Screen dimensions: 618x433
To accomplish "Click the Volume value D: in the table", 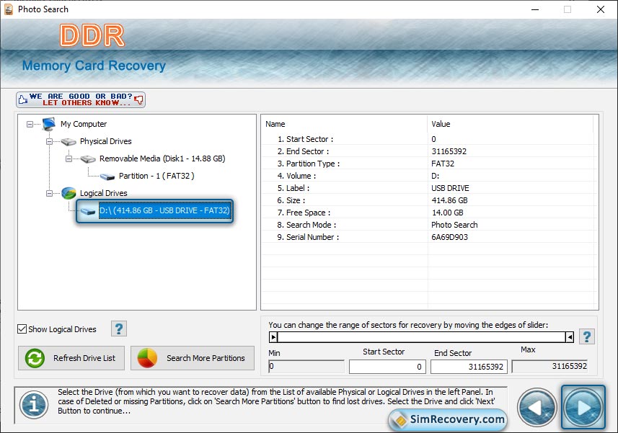I will (x=435, y=176).
